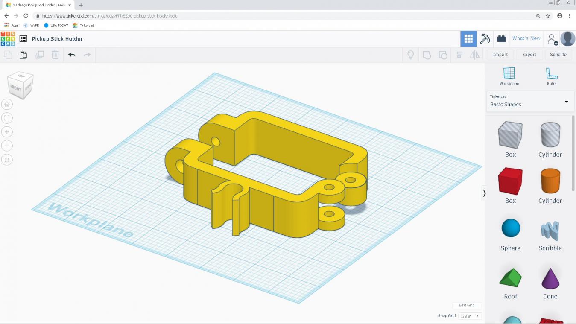Open the Blocks pickaxe mode
576x324 pixels.
485,39
